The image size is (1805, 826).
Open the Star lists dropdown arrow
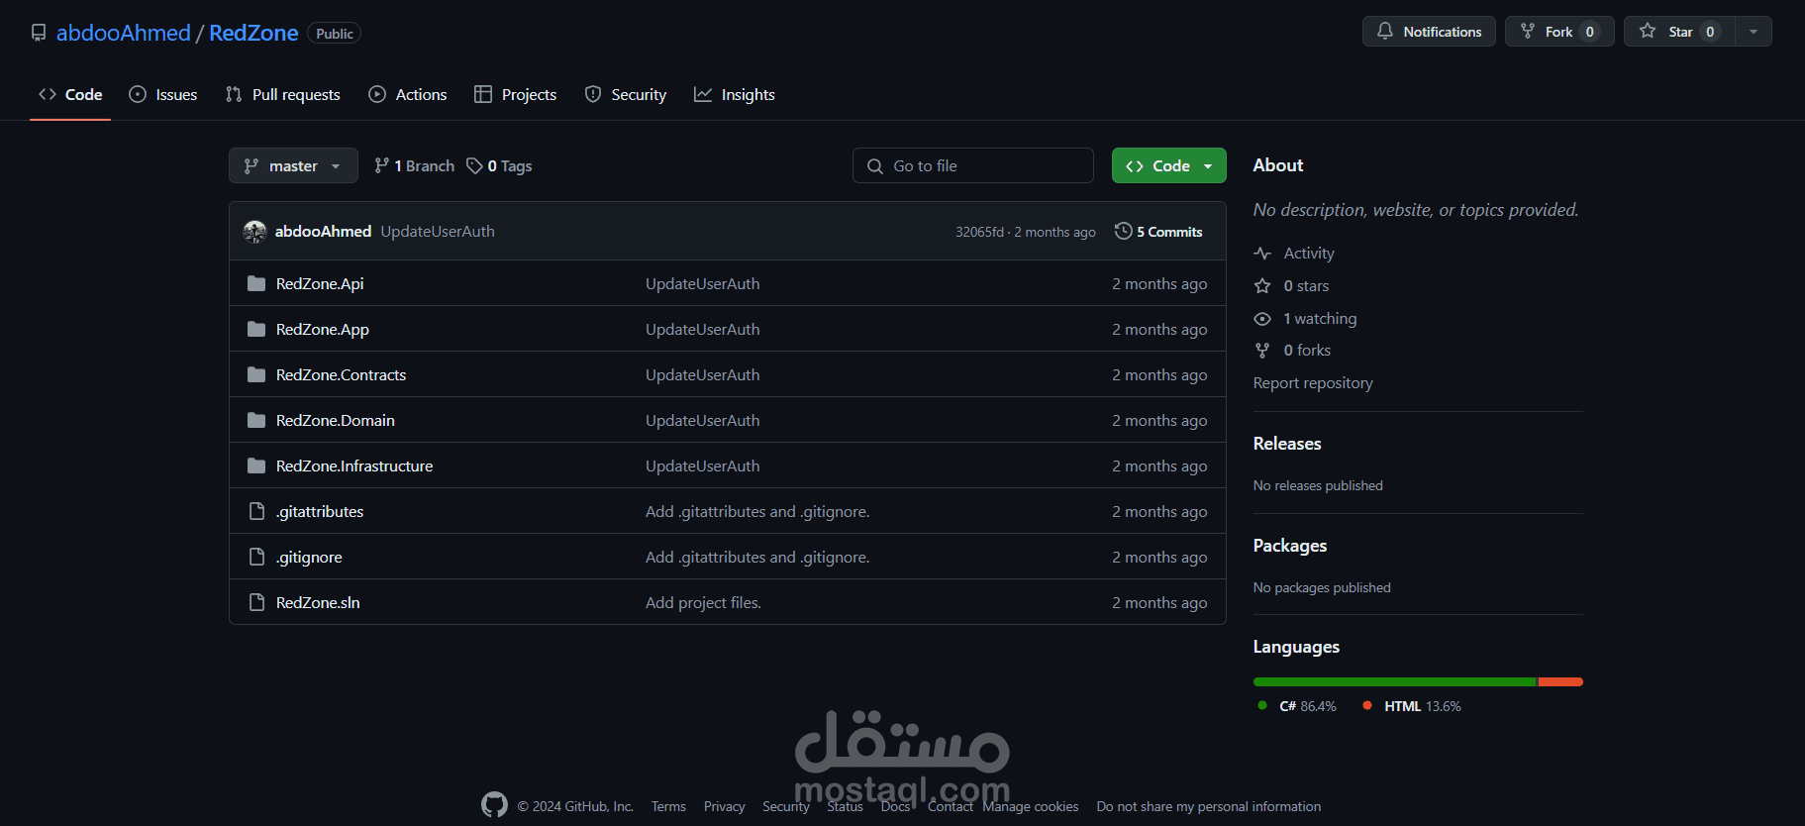[1754, 32]
